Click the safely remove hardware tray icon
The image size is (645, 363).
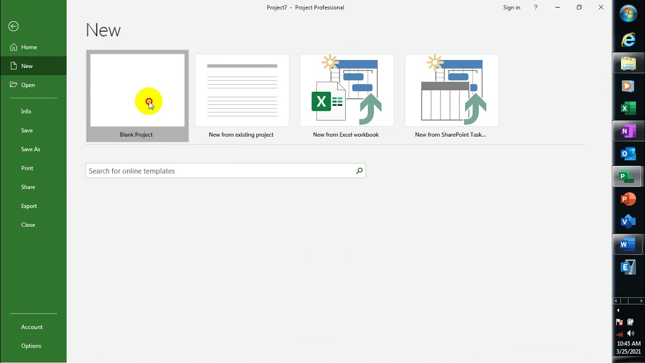pos(631,322)
